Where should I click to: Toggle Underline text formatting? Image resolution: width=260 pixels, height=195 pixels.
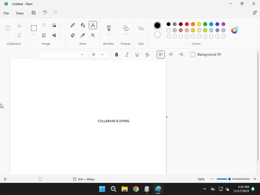tap(137, 55)
